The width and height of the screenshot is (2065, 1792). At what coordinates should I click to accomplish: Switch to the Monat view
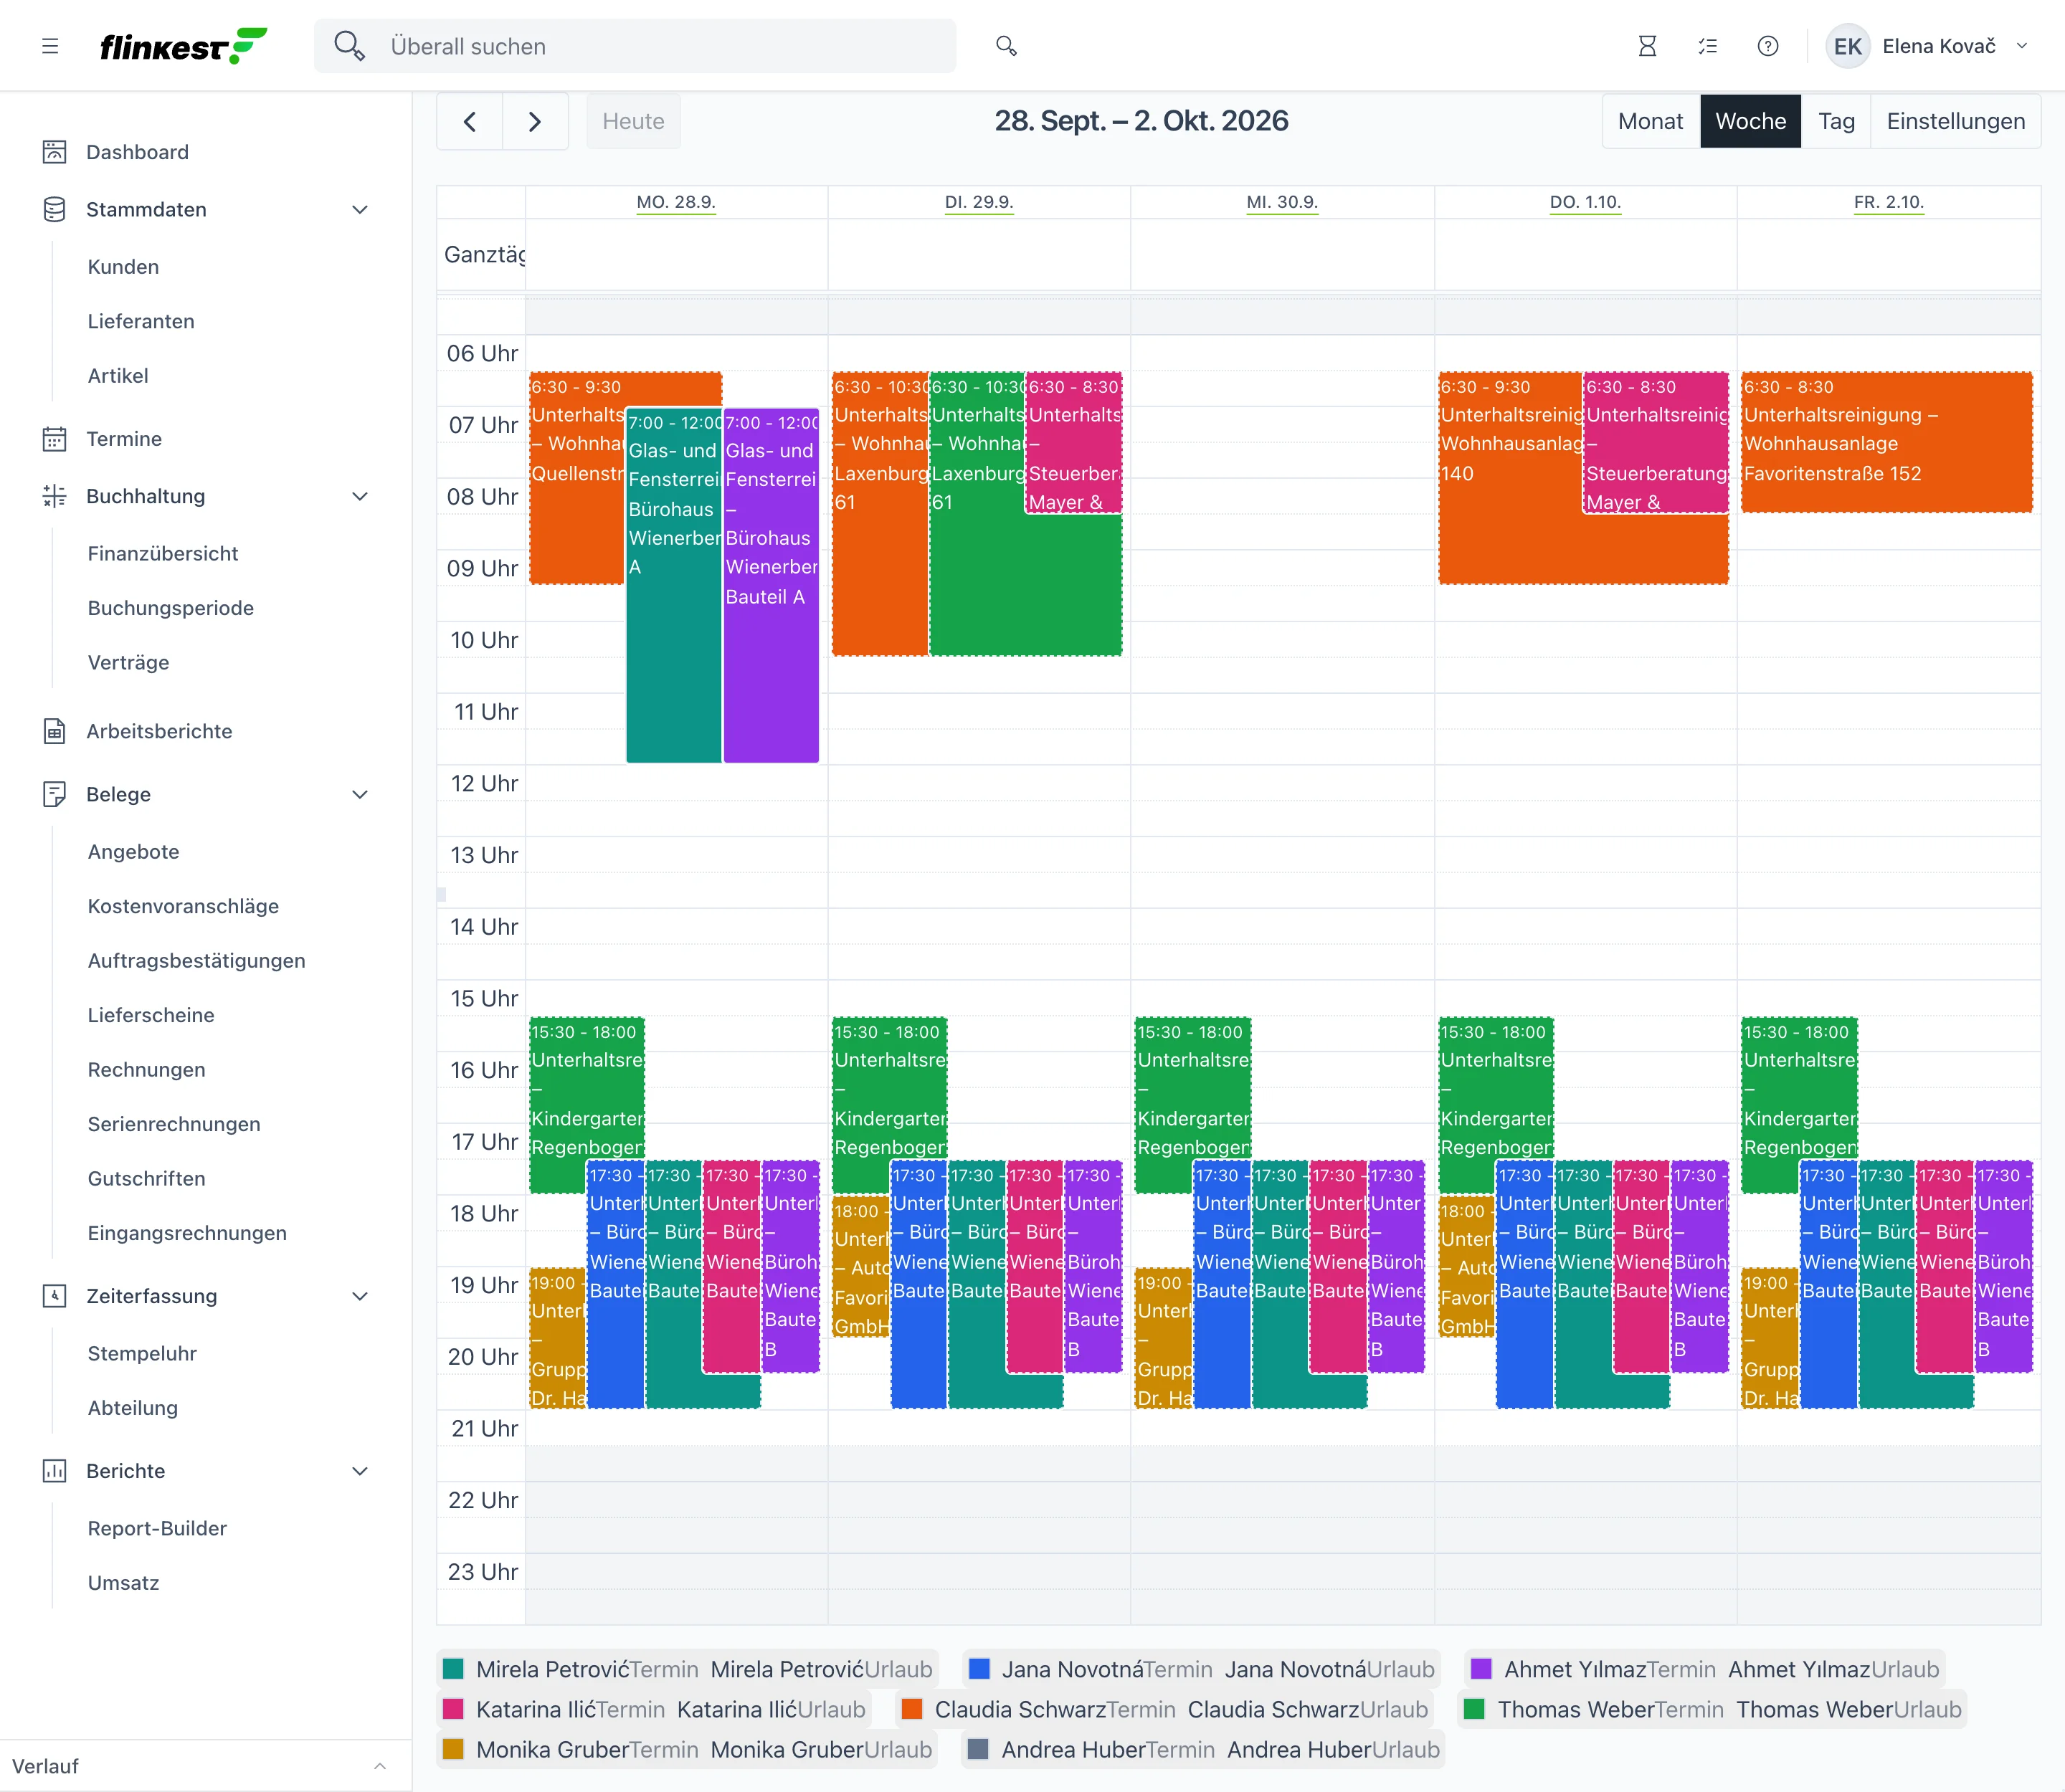(x=1650, y=122)
